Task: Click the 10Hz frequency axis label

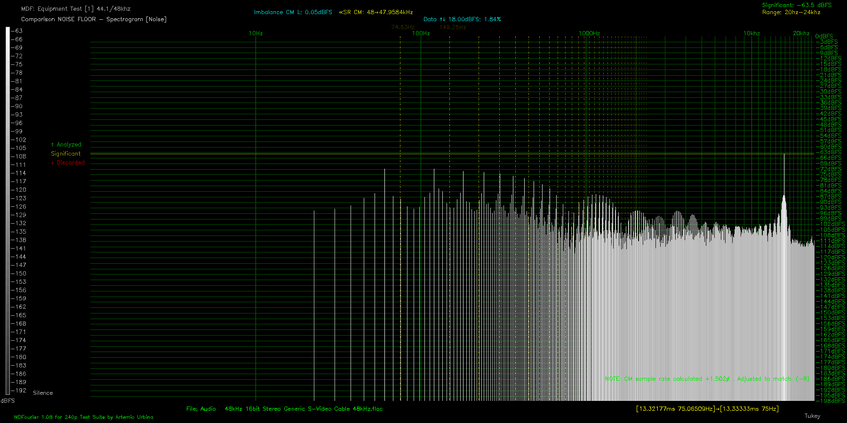Action: click(x=256, y=33)
